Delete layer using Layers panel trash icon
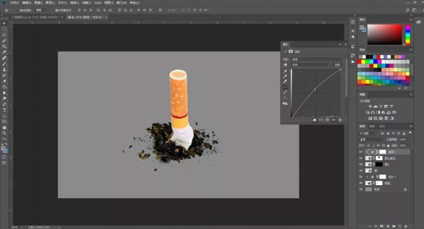424x229 pixels. tap(405, 227)
